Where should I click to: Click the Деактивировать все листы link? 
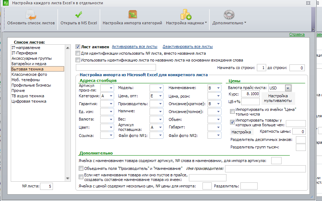tap(188, 46)
